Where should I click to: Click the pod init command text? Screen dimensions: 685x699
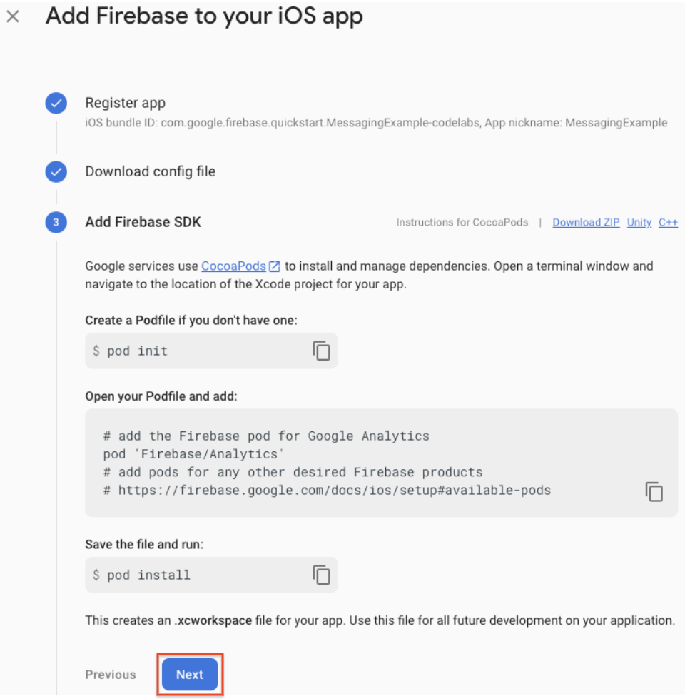click(137, 351)
